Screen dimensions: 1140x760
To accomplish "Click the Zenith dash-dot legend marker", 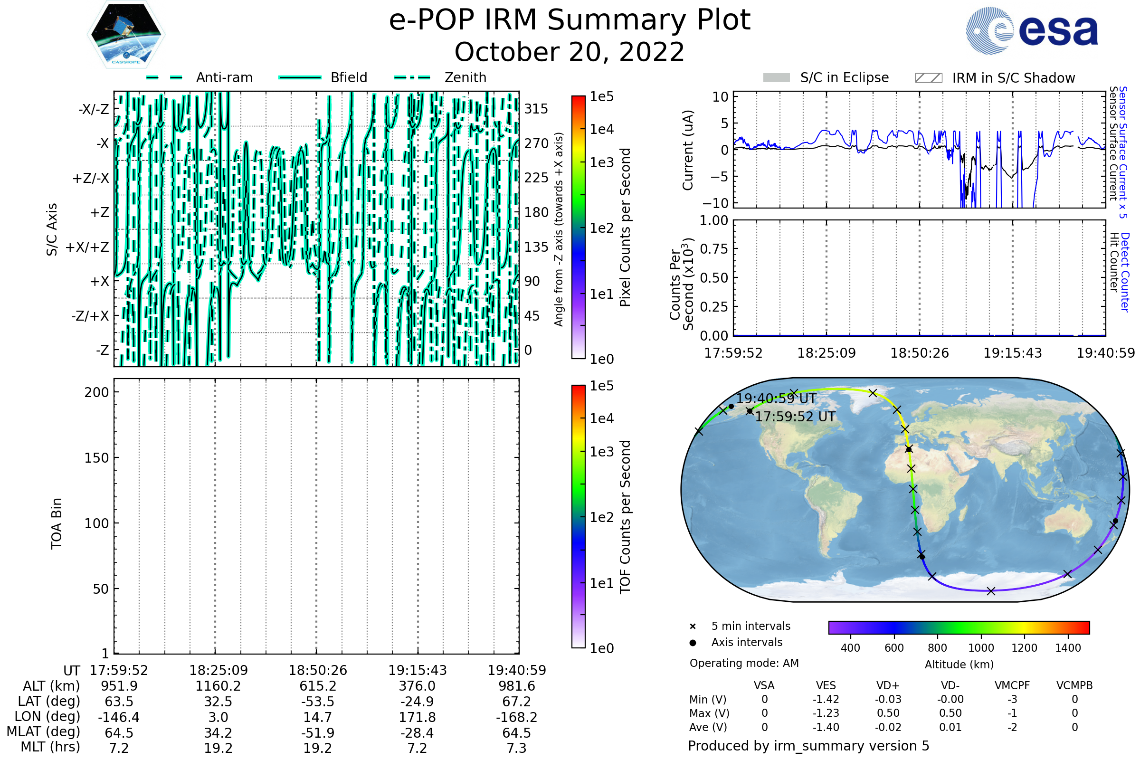I will pyautogui.click(x=412, y=77).
